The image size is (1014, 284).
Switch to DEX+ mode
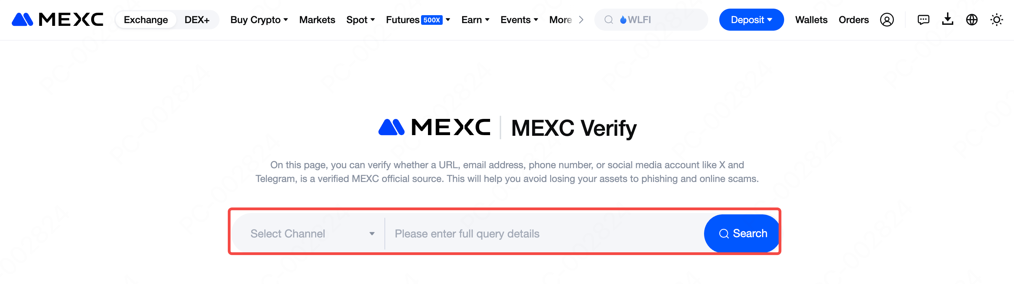click(x=197, y=20)
